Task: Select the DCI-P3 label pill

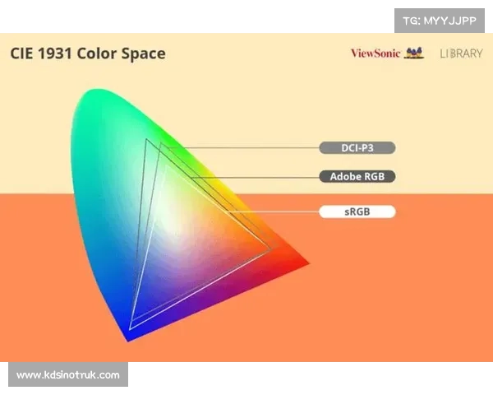Action: [x=357, y=148]
